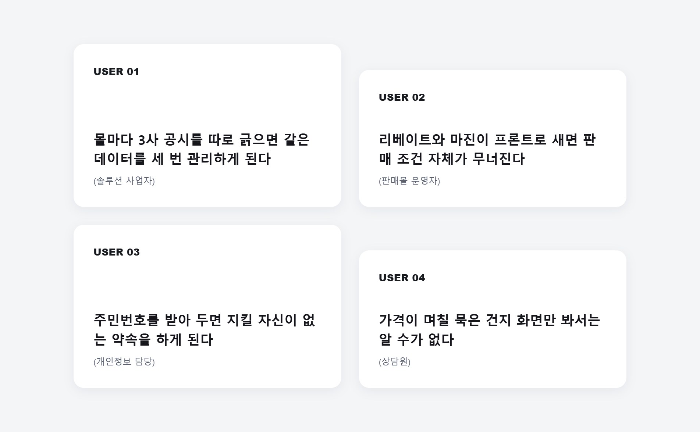This screenshot has height=432, width=700.
Task: Click the USER 02 label
Action: pos(402,97)
